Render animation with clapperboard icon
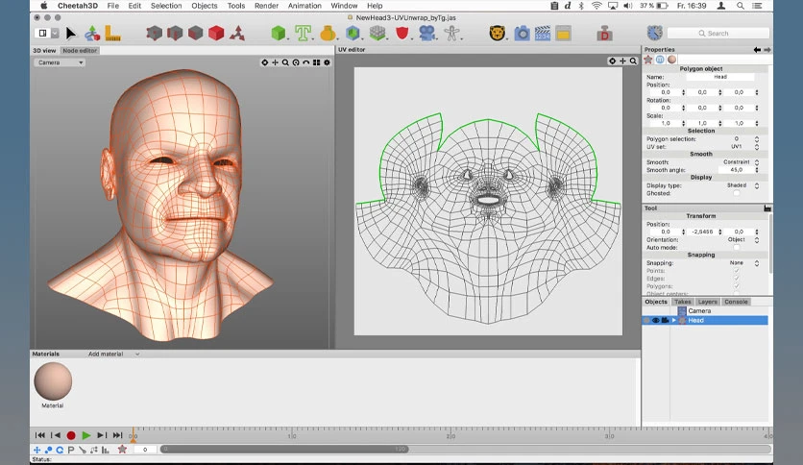This screenshot has height=465, width=803. coord(543,34)
